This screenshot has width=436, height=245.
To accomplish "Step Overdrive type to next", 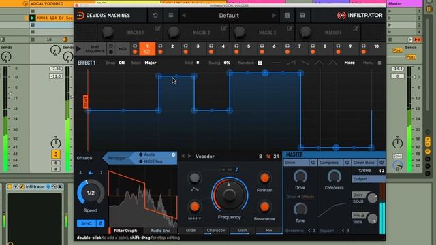I will tap(315, 231).
